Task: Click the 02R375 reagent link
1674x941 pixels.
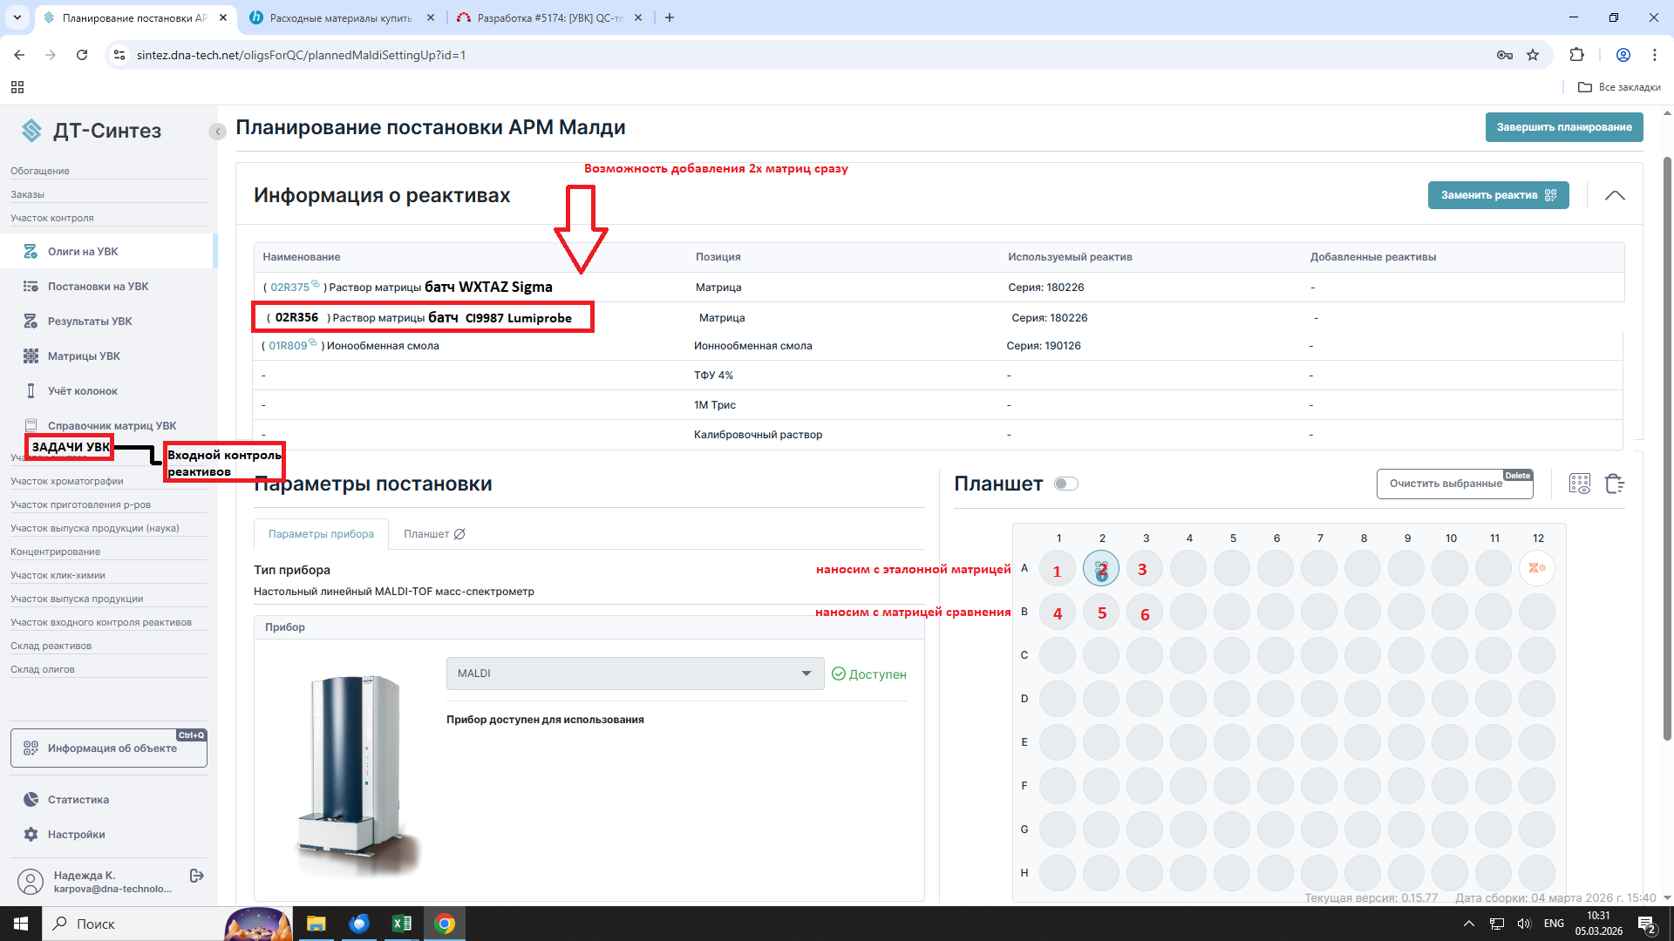Action: (x=289, y=288)
